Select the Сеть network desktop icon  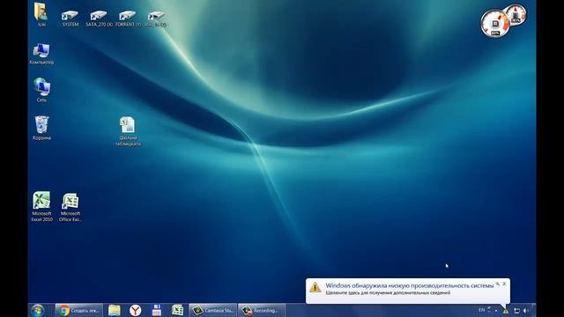point(41,90)
